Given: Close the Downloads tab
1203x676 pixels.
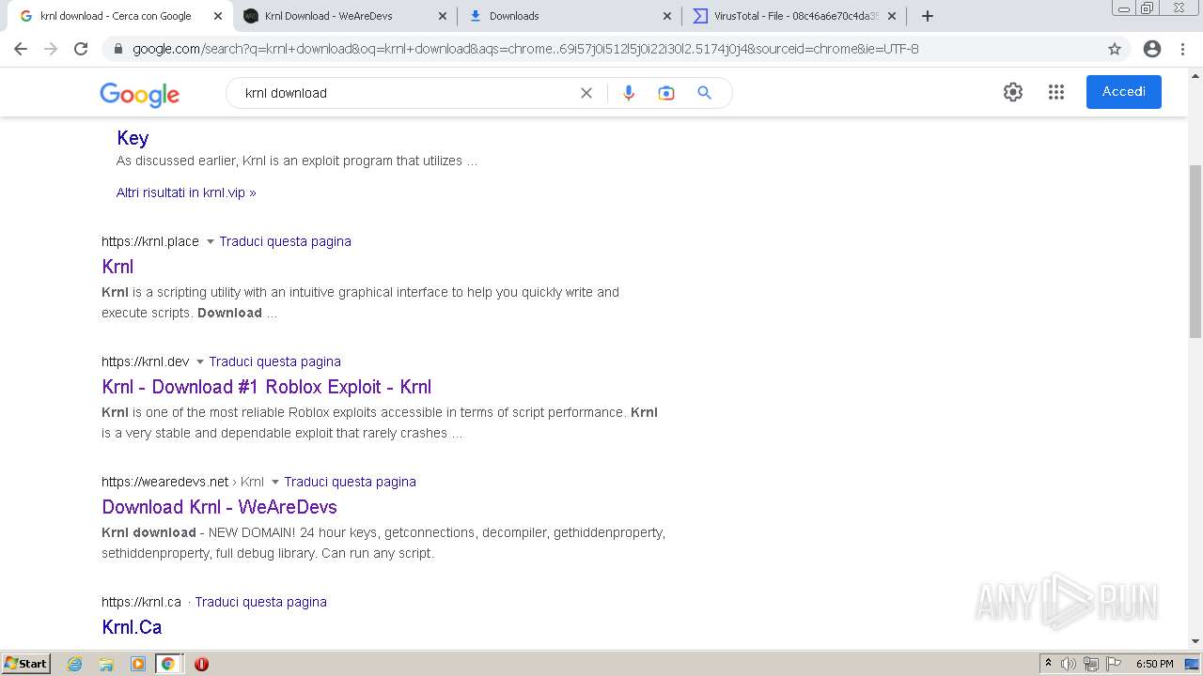Looking at the screenshot, I should point(667,16).
